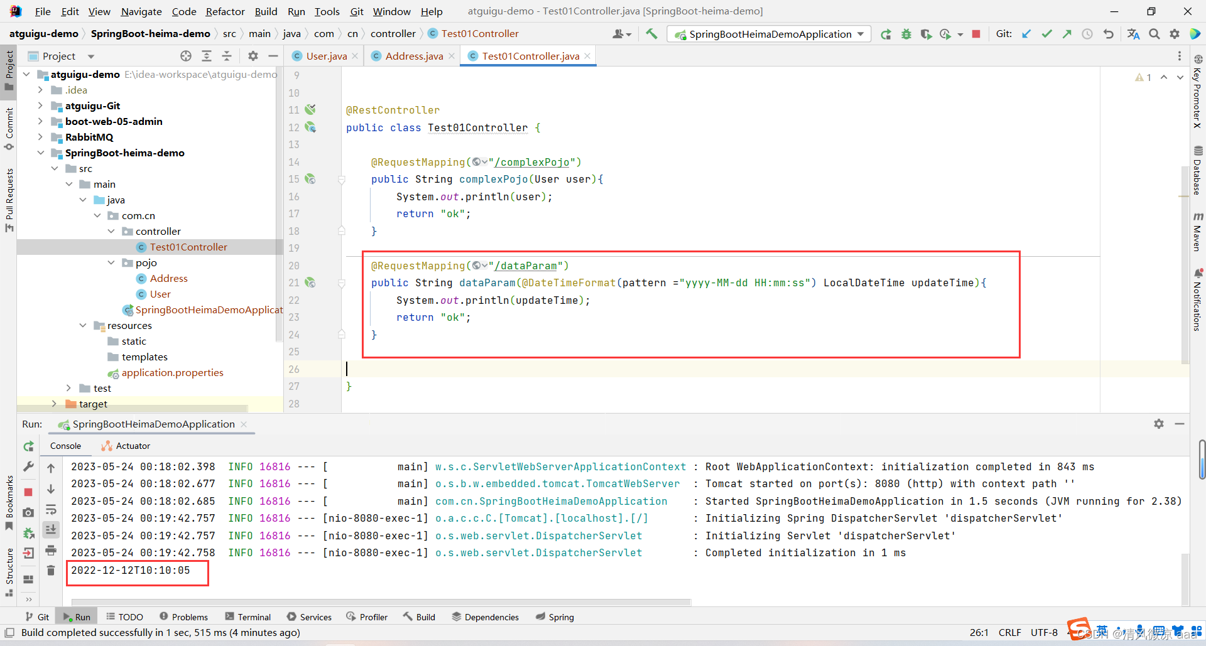Expand the atguigu-Git module
This screenshot has height=646, width=1206.
click(x=40, y=105)
